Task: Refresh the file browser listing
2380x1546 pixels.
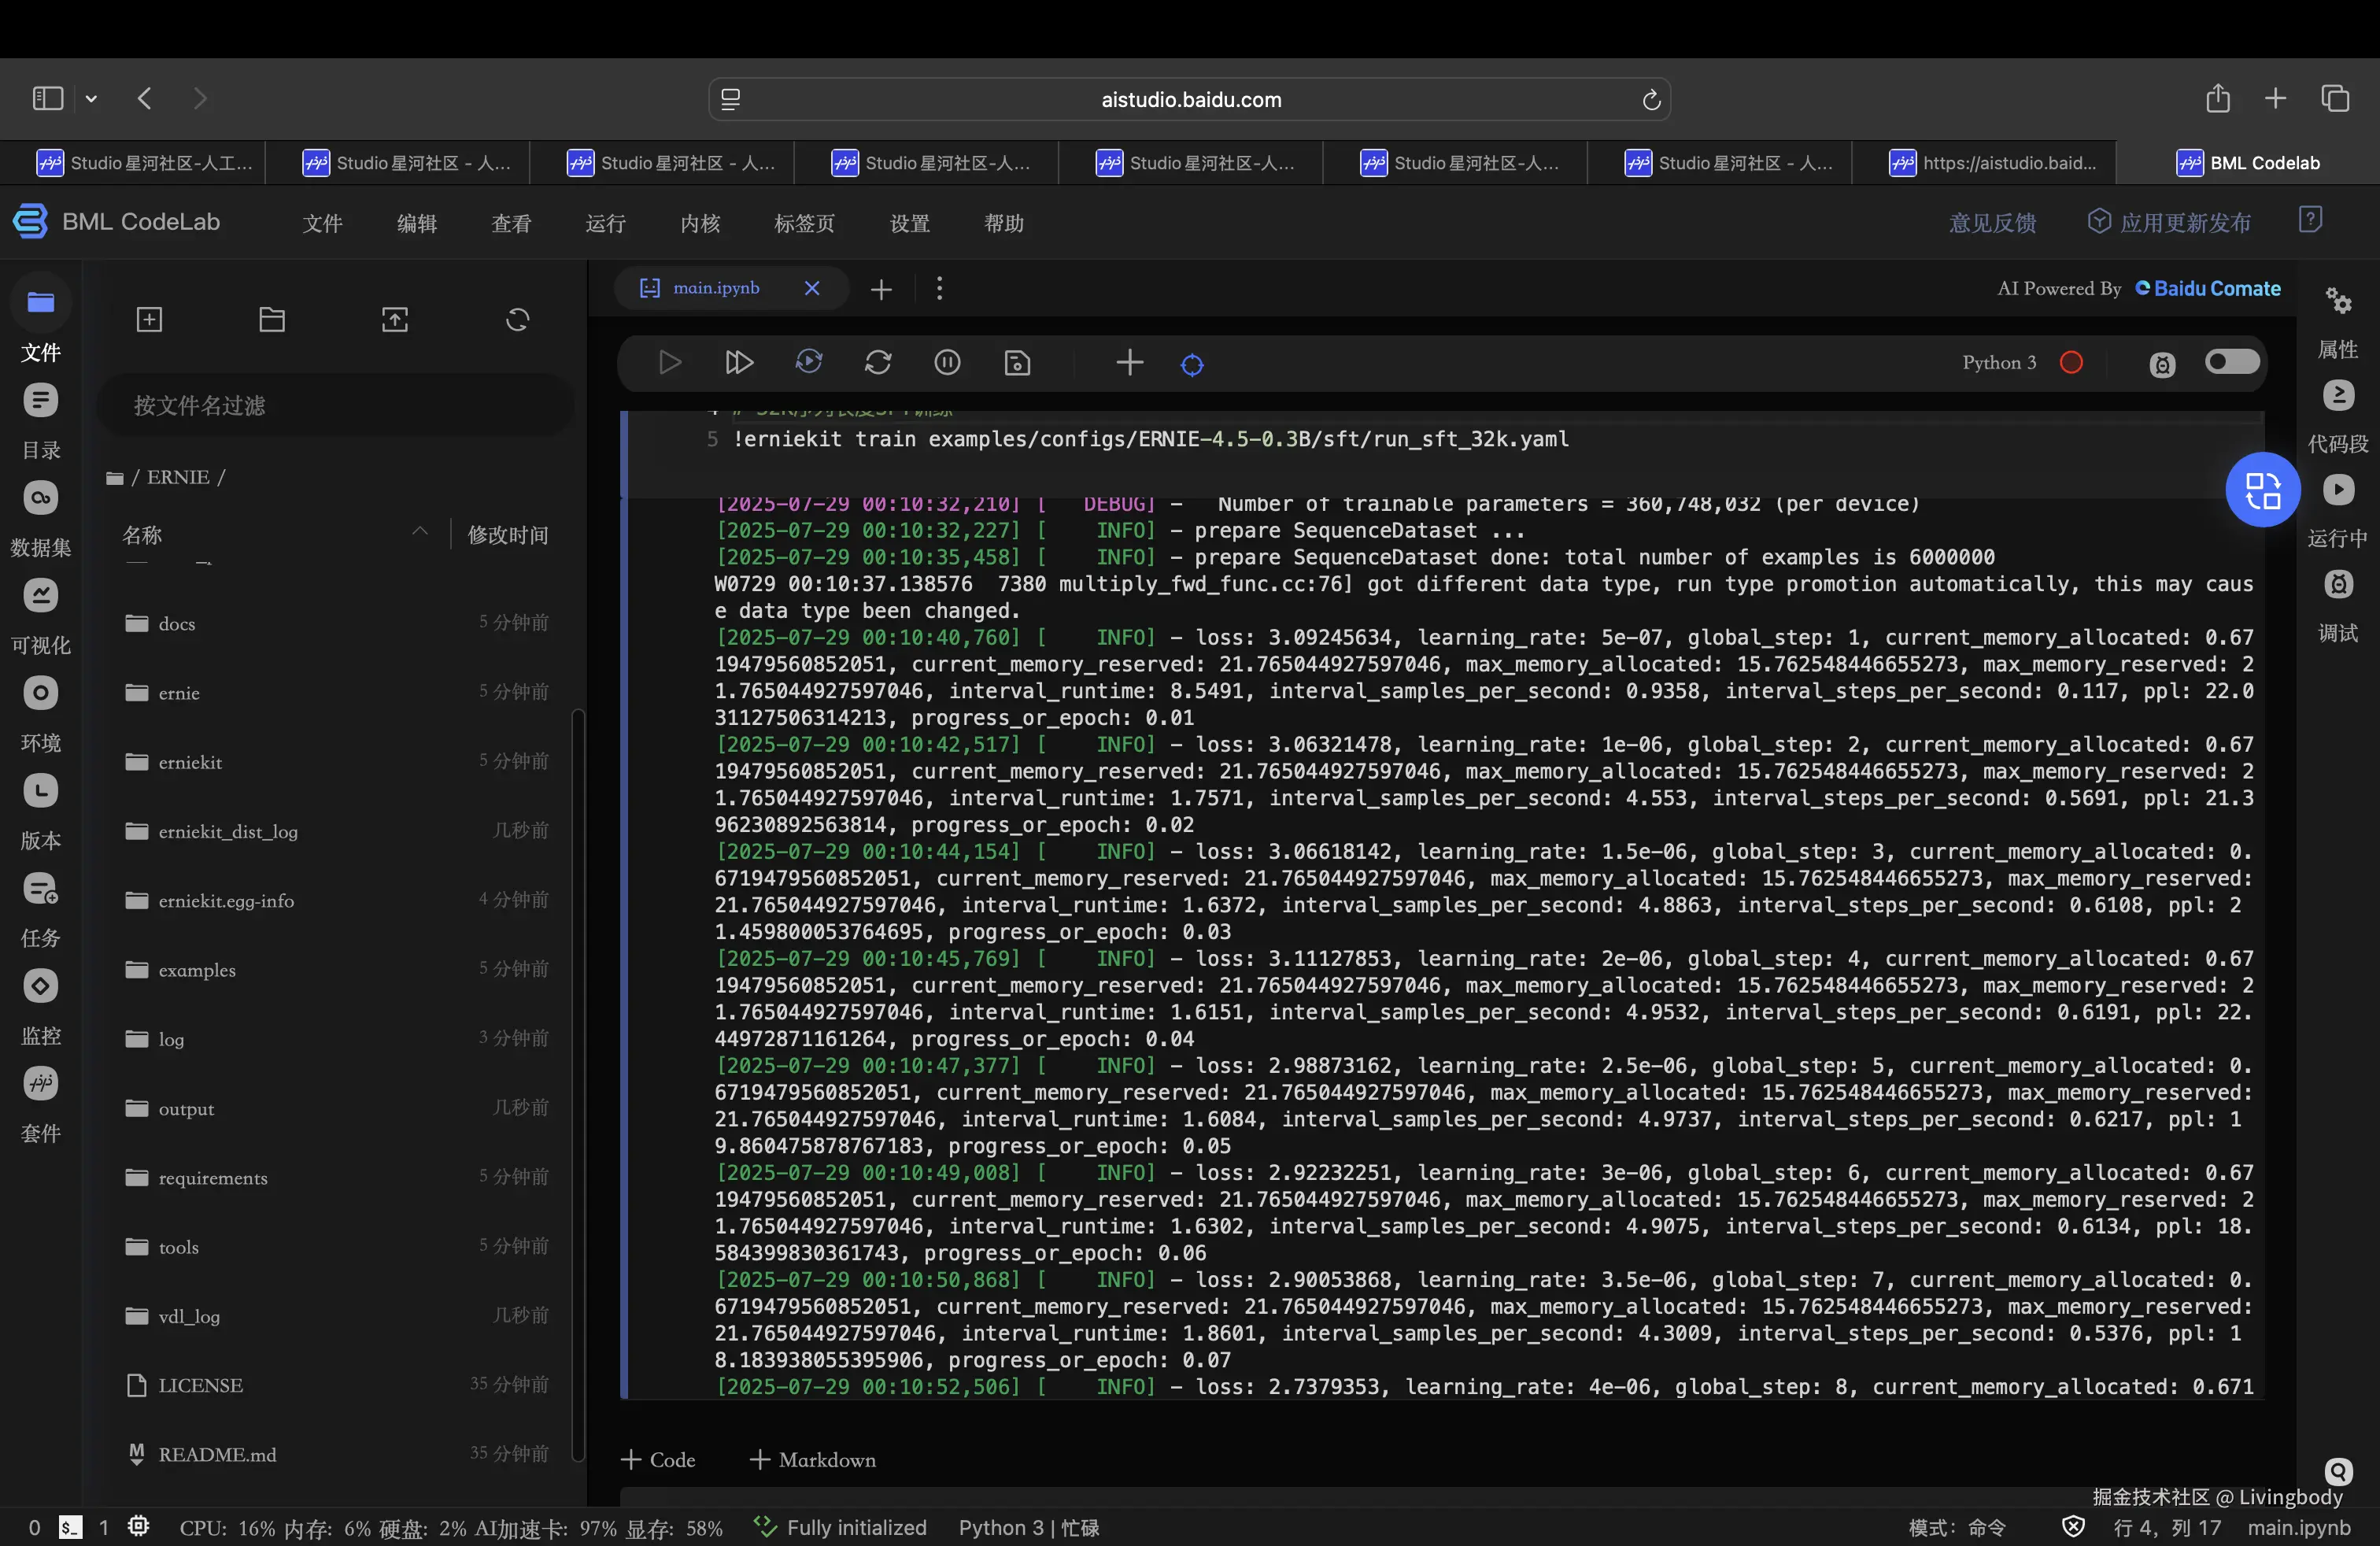Action: click(517, 320)
